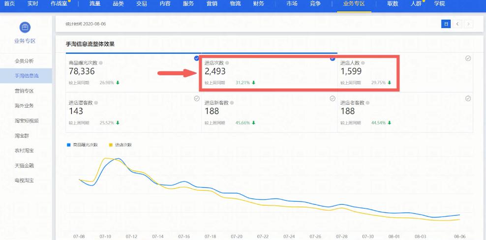Uncheck the 商品曝光次数 metric card checkmark
This screenshot has height=240, width=486.
pyautogui.click(x=196, y=58)
